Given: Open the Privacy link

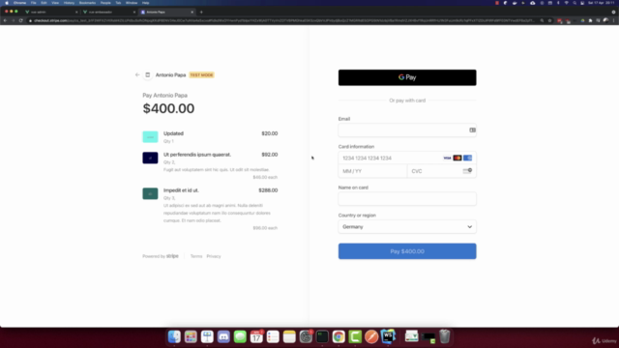Looking at the screenshot, I should coord(214,256).
